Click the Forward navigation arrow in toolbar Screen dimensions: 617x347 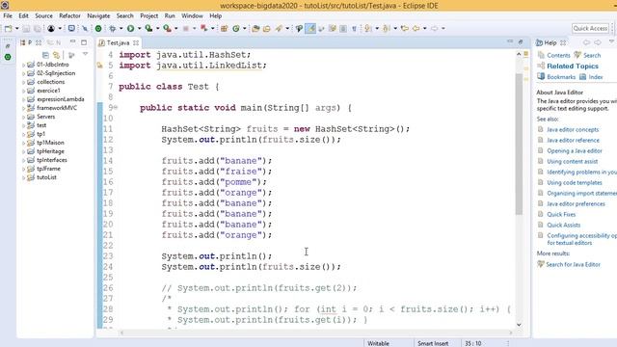435,28
